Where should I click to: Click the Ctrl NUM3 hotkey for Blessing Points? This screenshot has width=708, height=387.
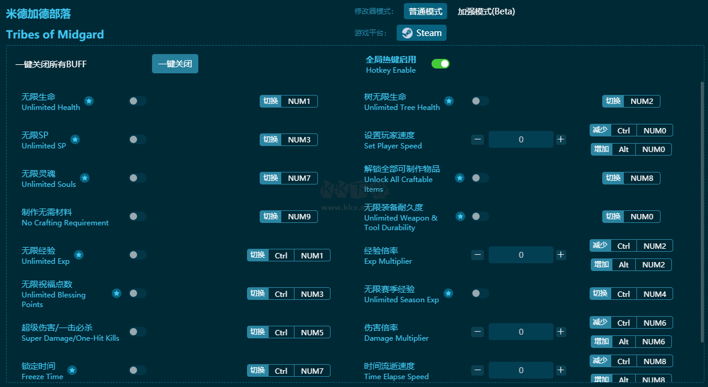pos(288,293)
